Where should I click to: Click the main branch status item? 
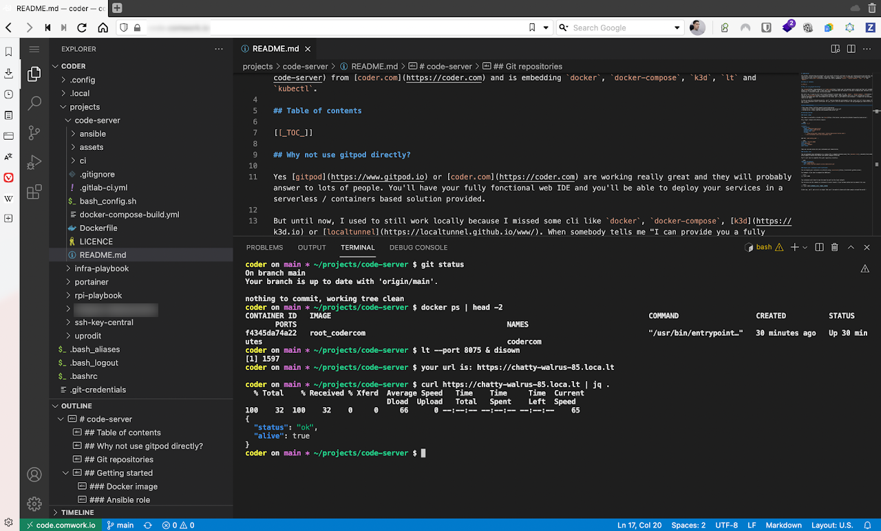coord(120,525)
